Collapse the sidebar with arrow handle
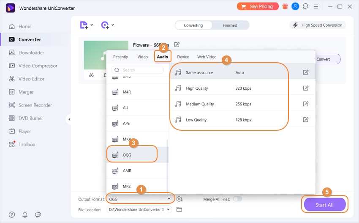 (69, 119)
